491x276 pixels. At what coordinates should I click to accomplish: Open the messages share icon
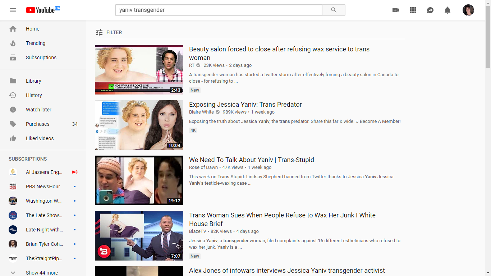tap(430, 10)
